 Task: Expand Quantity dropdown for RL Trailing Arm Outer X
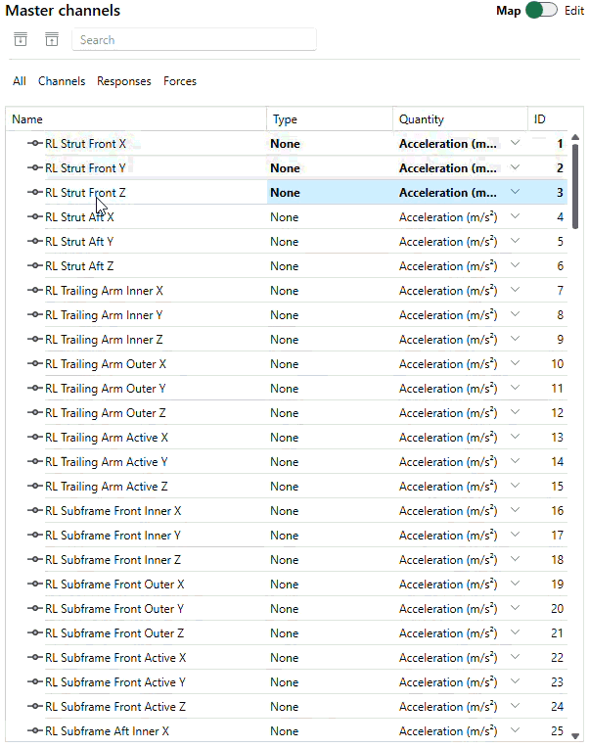click(516, 364)
